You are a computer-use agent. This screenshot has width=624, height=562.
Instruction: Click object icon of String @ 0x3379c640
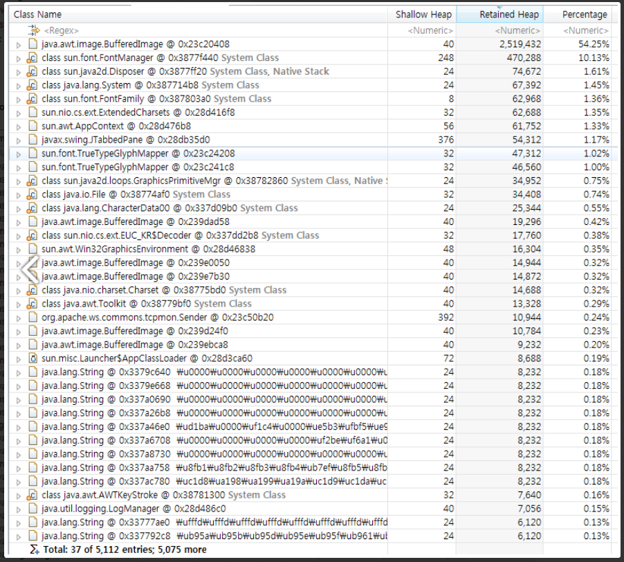click(x=33, y=372)
